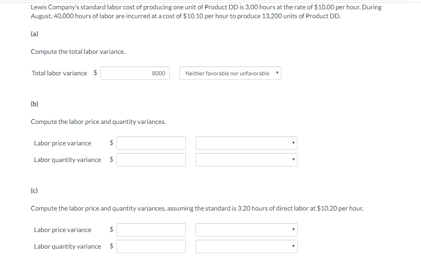Open the part (c) Labor price variance dropdown
The image size is (421, 262).
point(246,230)
